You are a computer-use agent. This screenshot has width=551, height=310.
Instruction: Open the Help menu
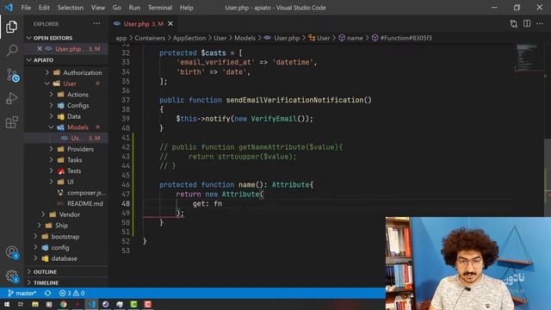(x=187, y=8)
